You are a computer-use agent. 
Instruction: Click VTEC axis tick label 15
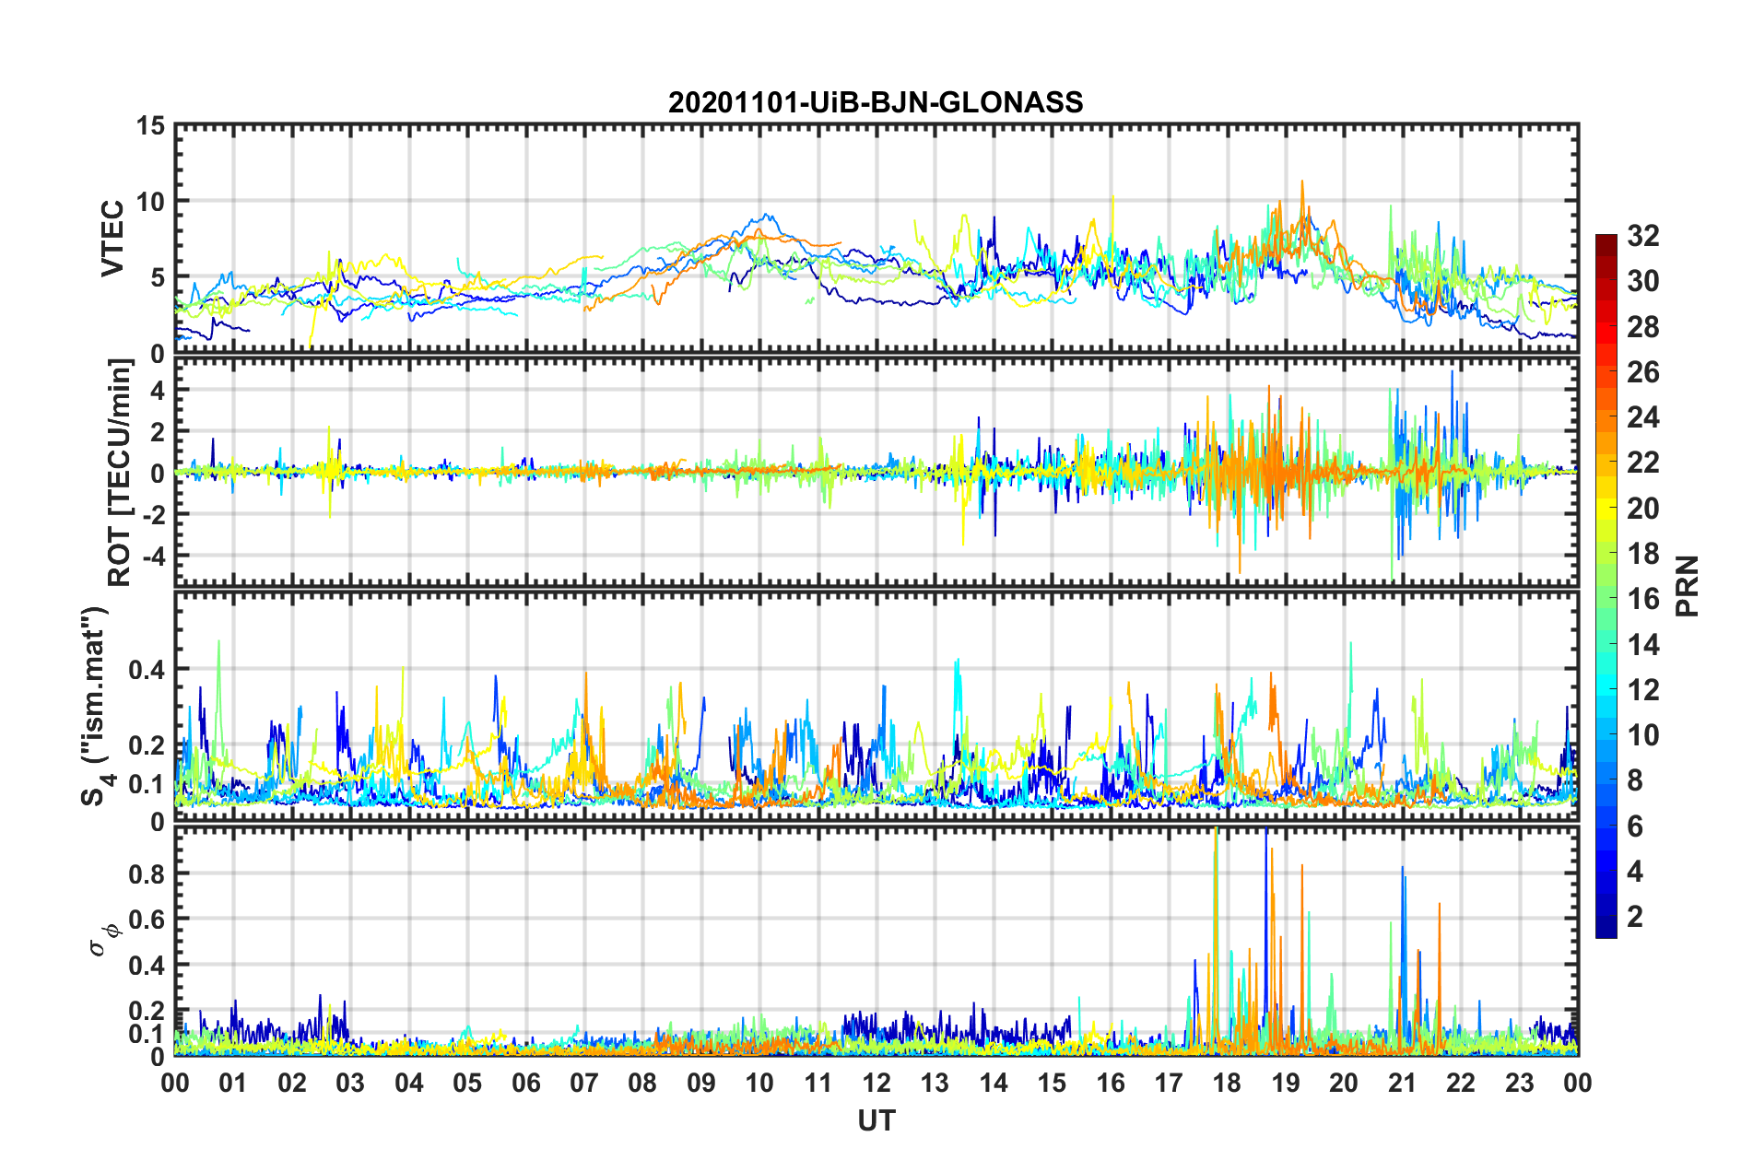[x=150, y=126]
